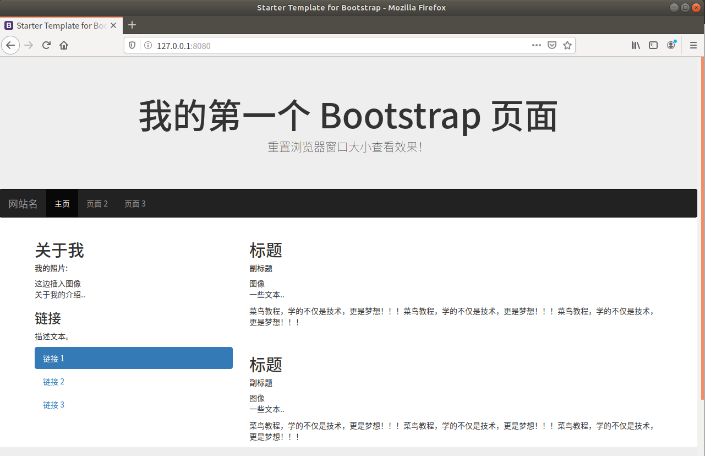Image resolution: width=705 pixels, height=456 pixels.
Task: Open 页面 3 in the navbar
Action: 135,204
